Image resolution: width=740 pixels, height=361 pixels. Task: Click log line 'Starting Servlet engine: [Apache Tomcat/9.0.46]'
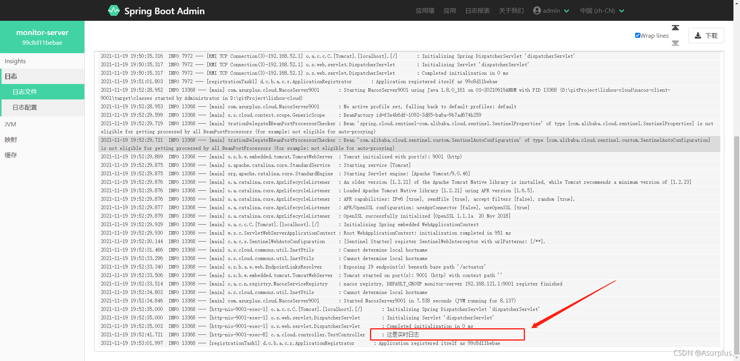coord(409,173)
